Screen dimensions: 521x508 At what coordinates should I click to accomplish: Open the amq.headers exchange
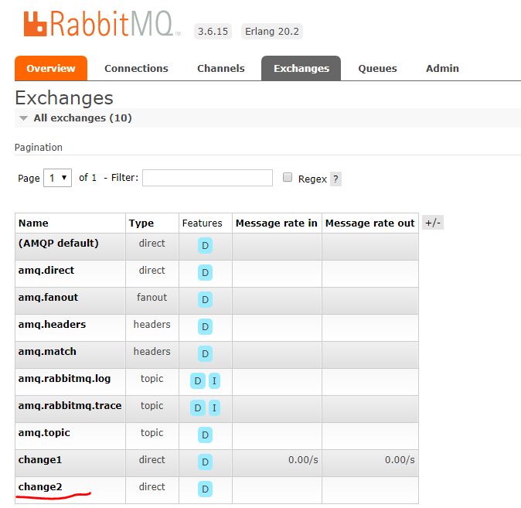point(52,325)
